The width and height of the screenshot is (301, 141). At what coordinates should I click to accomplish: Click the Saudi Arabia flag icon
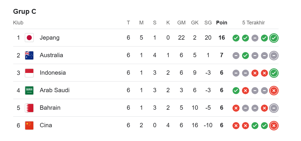[29, 90]
